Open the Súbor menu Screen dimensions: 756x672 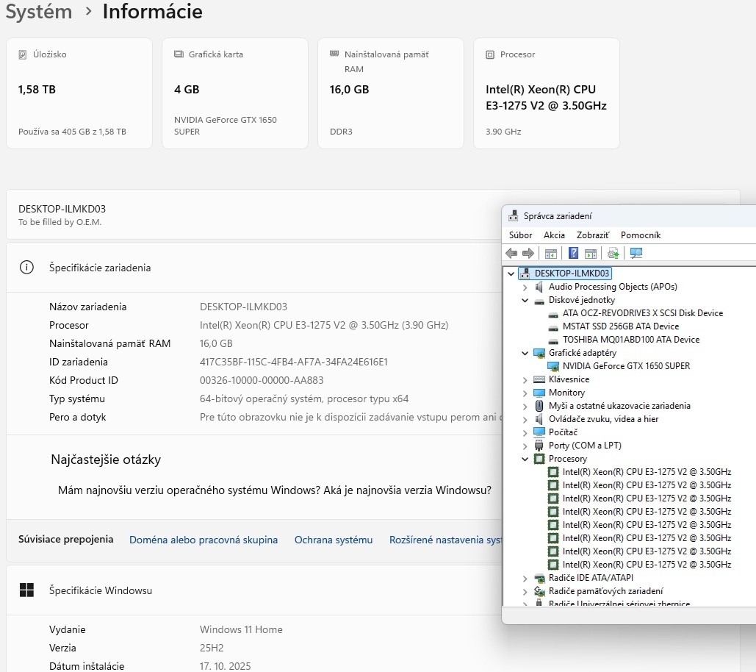click(x=520, y=235)
